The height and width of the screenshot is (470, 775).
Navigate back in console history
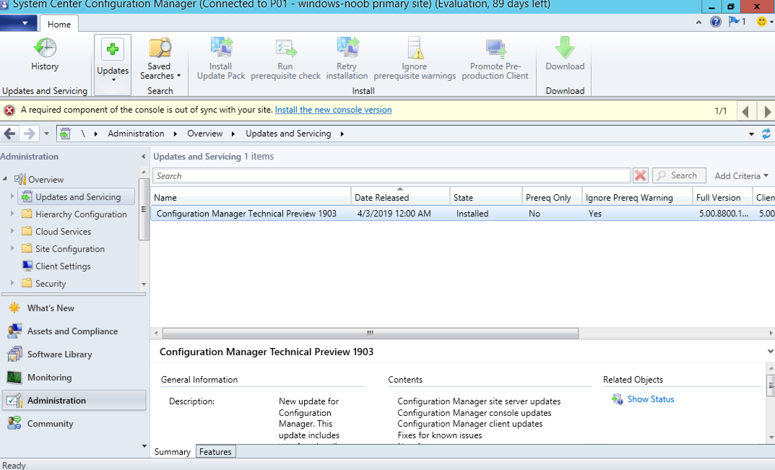[x=10, y=134]
